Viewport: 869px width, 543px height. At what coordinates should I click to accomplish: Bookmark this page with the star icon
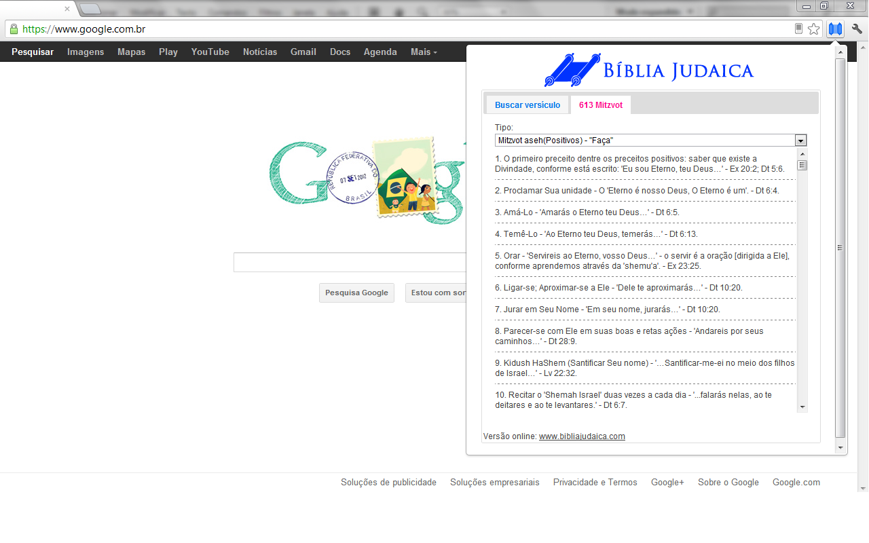click(x=813, y=29)
